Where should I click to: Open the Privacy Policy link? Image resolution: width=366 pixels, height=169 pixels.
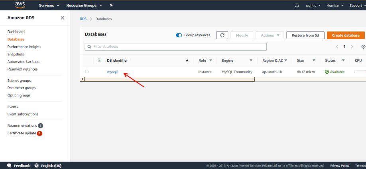coord(340,165)
